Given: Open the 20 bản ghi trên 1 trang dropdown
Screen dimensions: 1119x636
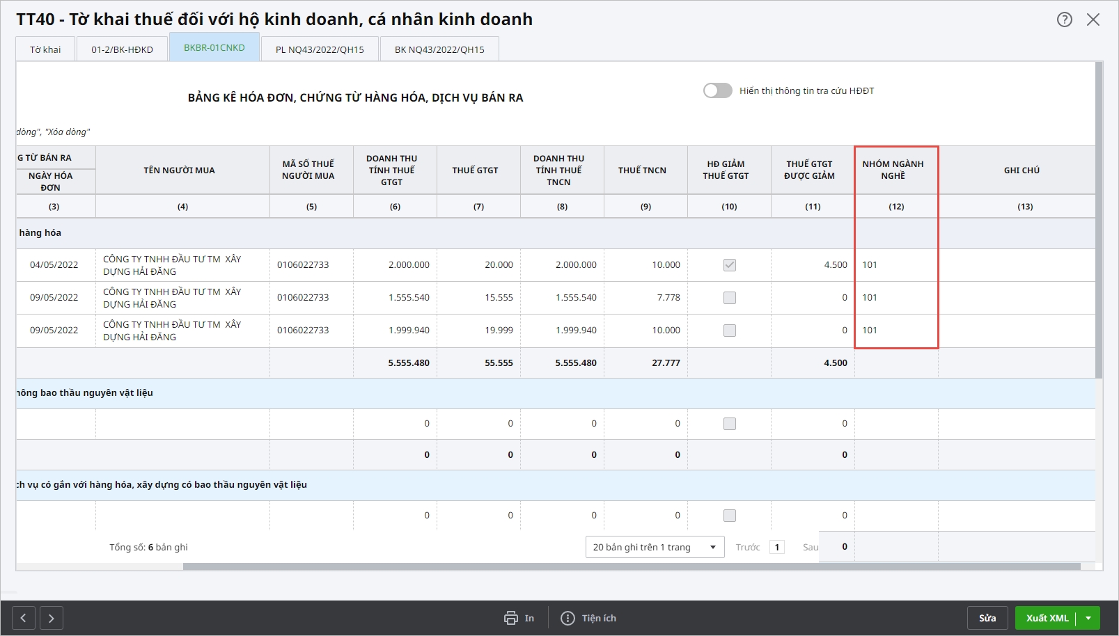Looking at the screenshot, I should [x=655, y=547].
